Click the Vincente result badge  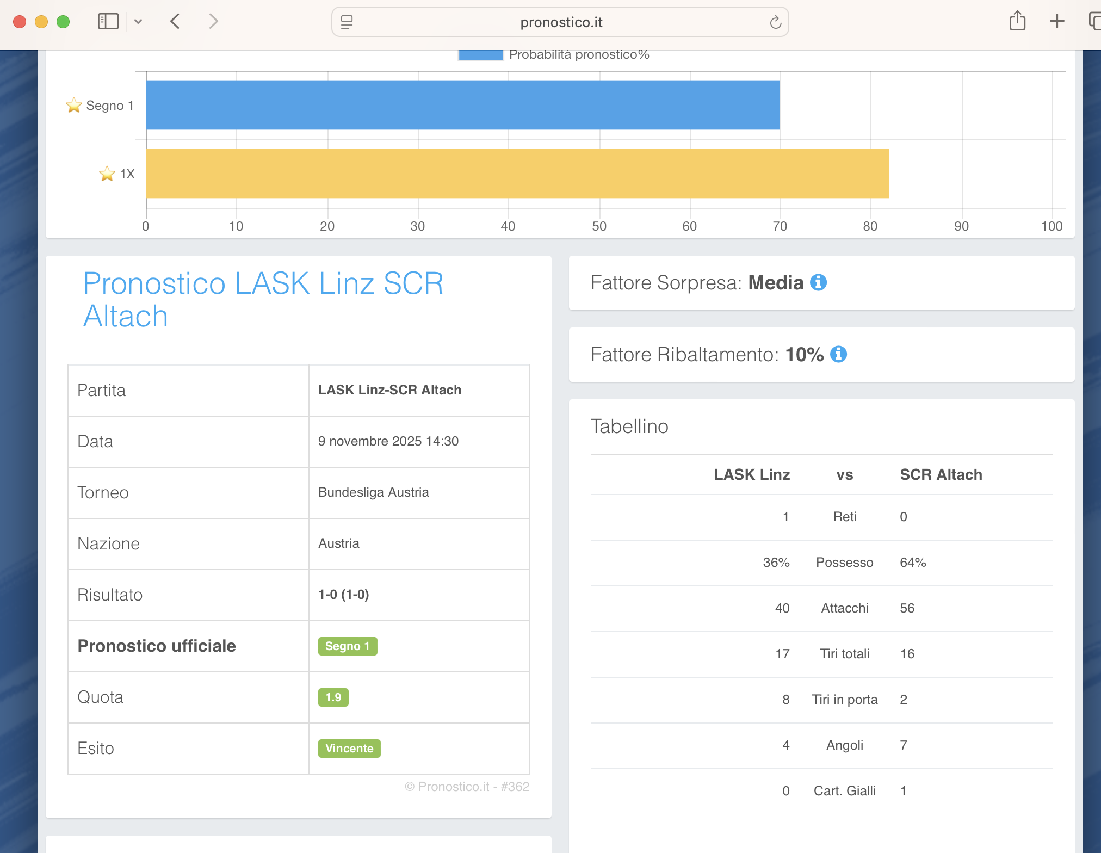[x=349, y=748]
